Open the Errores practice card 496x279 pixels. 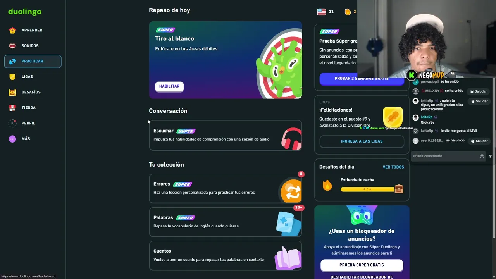(x=226, y=189)
